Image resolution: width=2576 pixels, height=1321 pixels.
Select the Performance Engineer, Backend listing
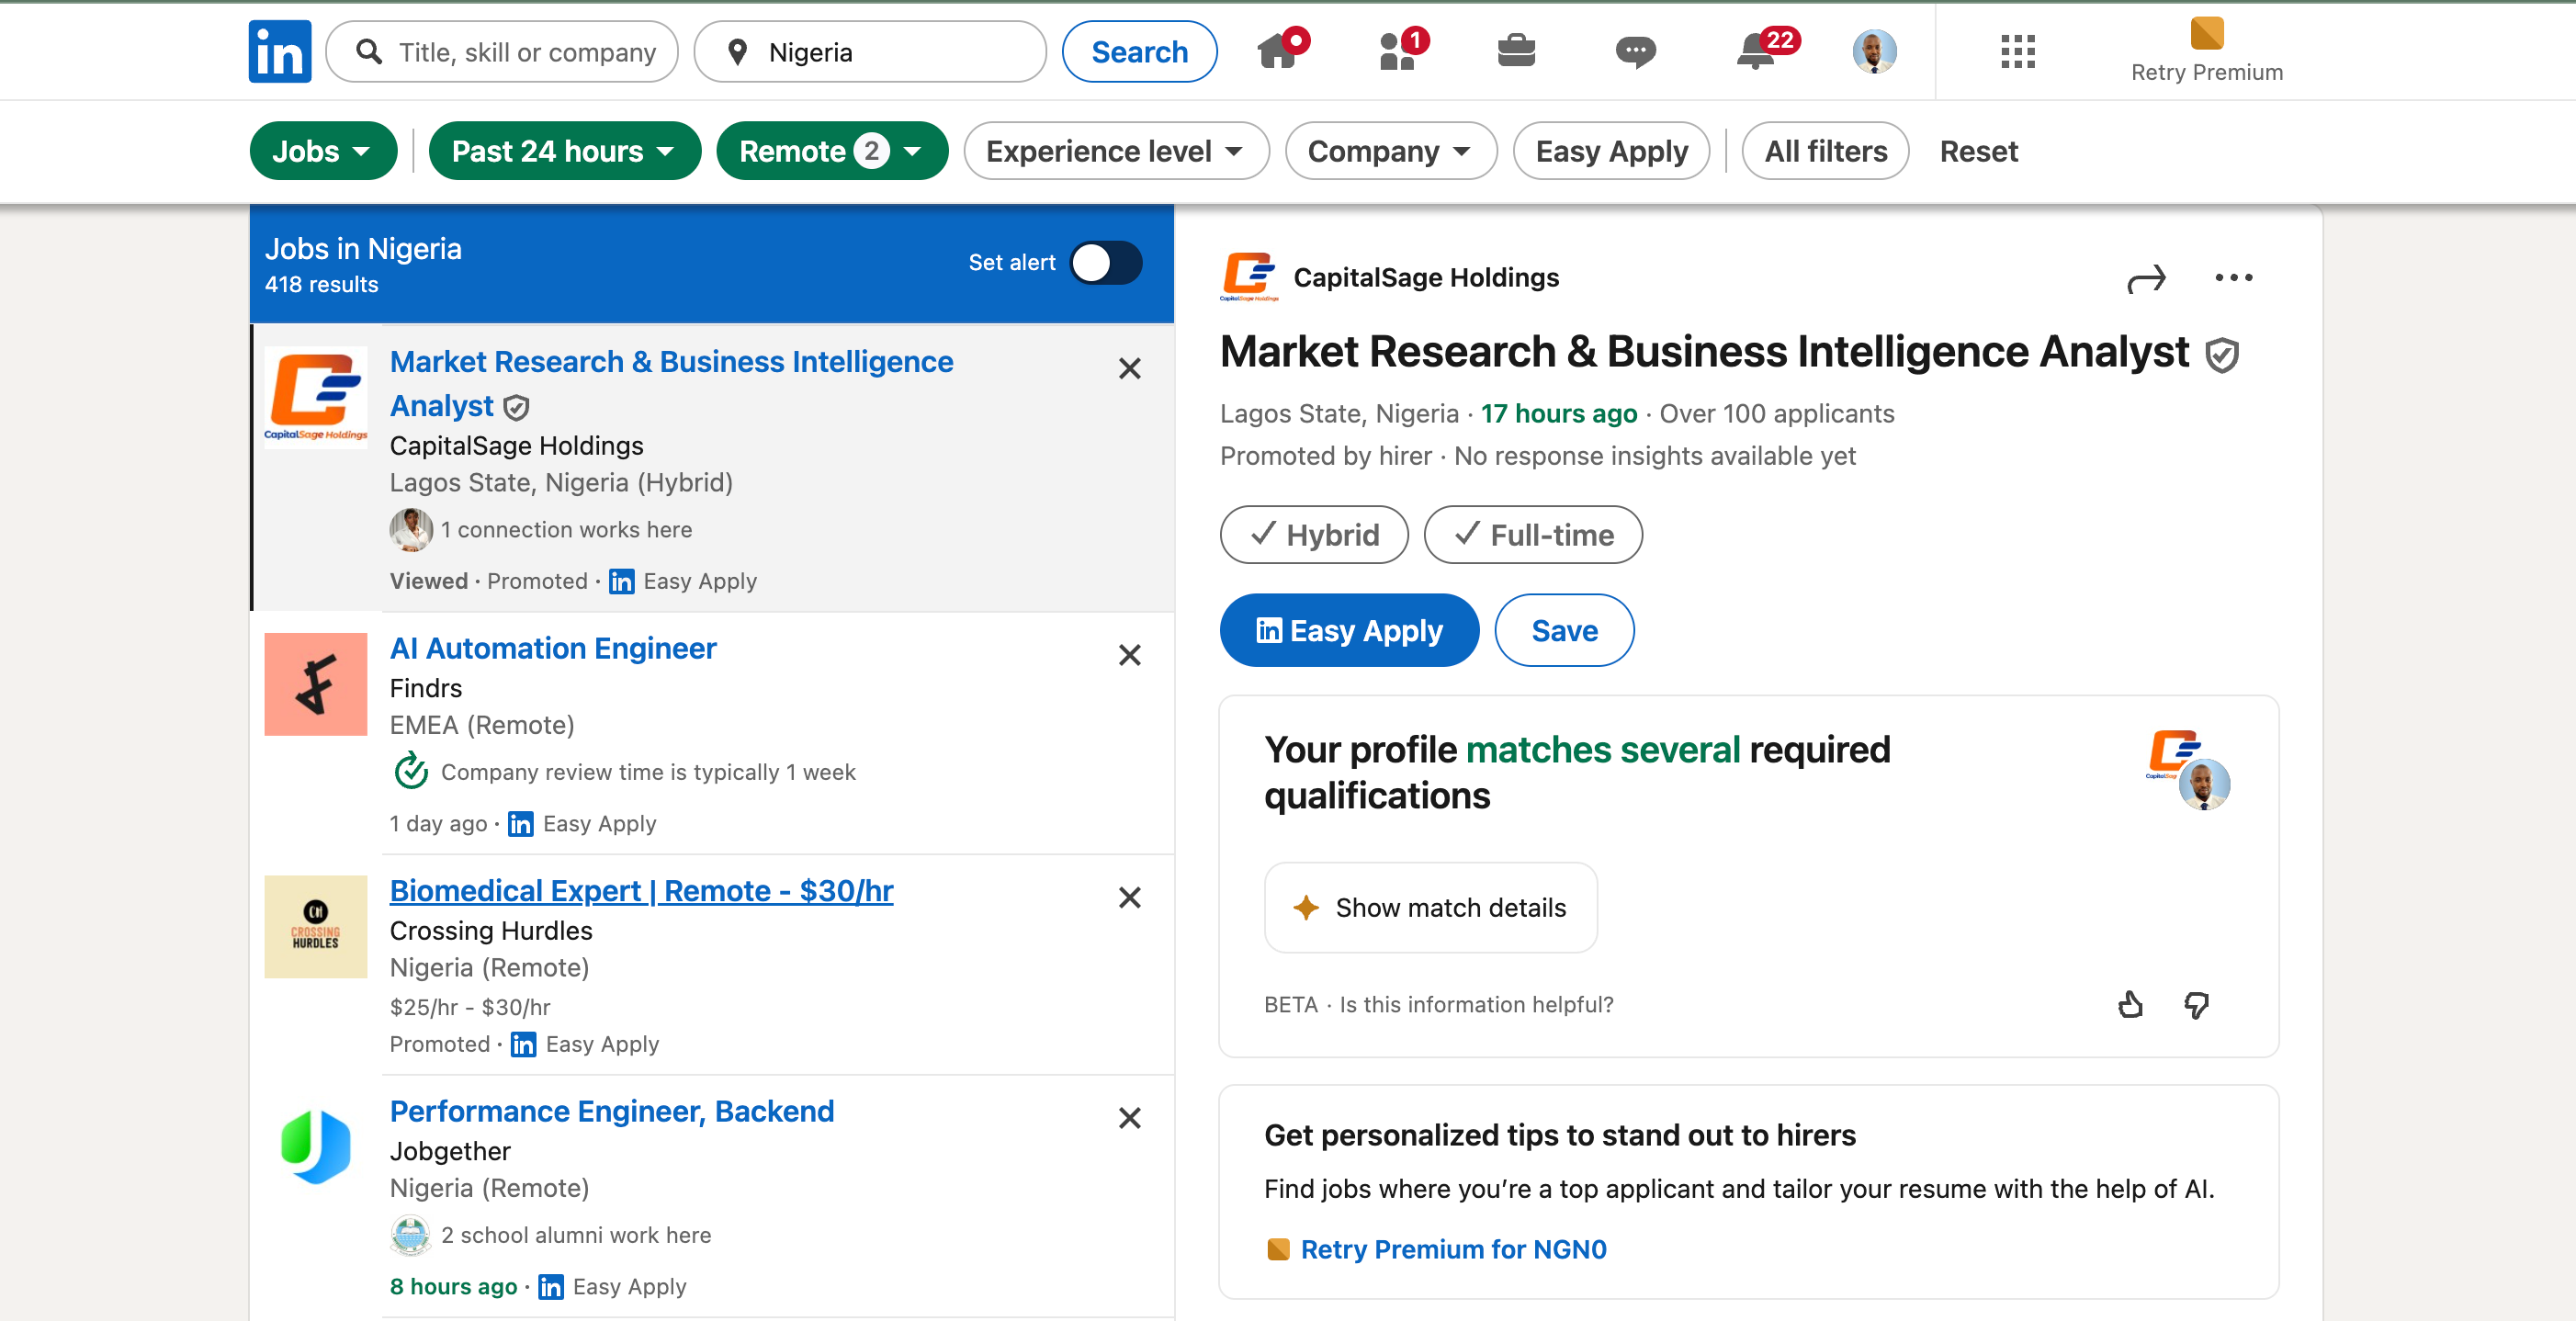click(x=611, y=1111)
